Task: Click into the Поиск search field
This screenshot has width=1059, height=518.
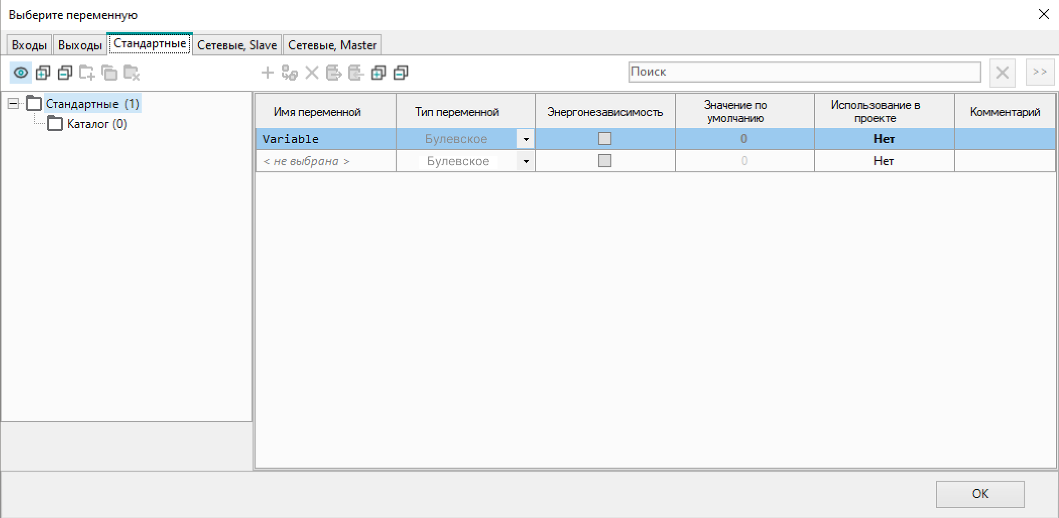Action: click(x=804, y=72)
